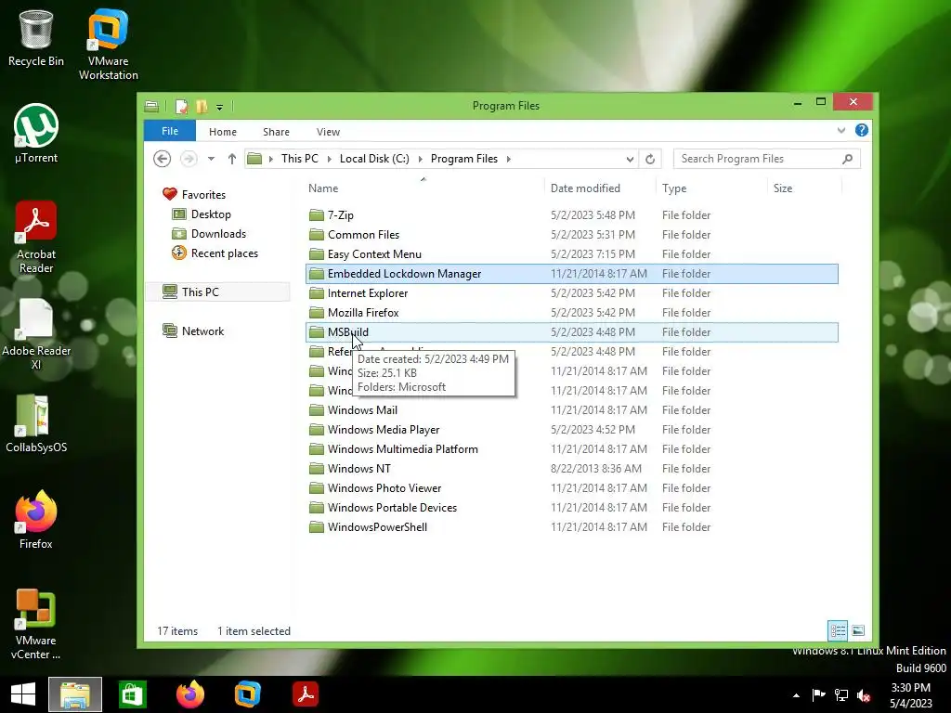Sort by the Type column header
This screenshot has width=951, height=713.
(x=710, y=188)
